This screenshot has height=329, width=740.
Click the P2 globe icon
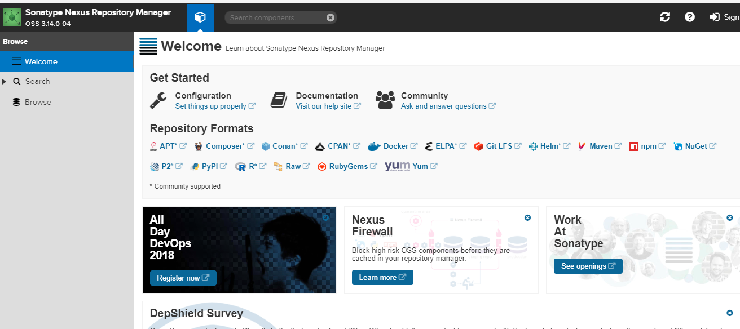(155, 167)
